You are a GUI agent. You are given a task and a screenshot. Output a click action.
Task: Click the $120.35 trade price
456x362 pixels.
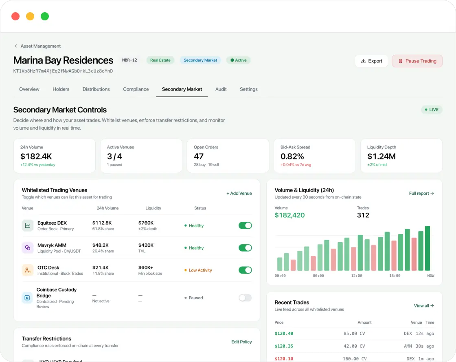pos(284,346)
